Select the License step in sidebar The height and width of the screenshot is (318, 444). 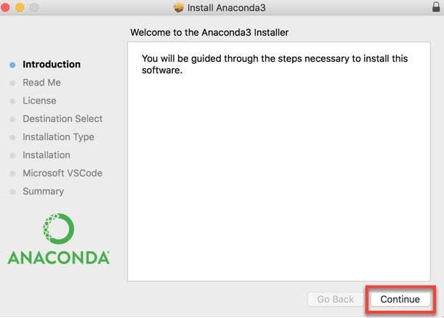(39, 101)
